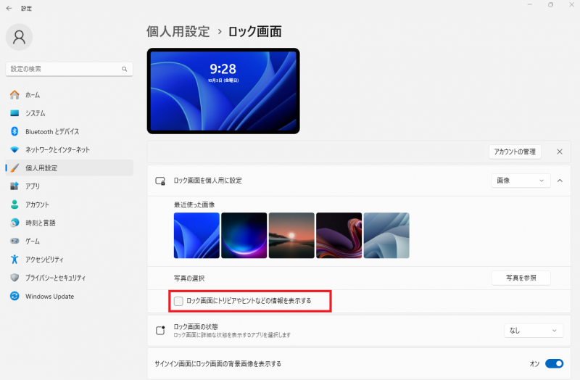Toggle off sign-in screen background image switch
The width and height of the screenshot is (580, 380).
point(554,363)
